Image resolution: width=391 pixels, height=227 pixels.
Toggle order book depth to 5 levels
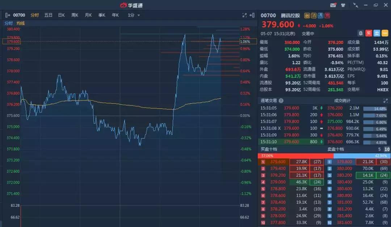click(379, 149)
